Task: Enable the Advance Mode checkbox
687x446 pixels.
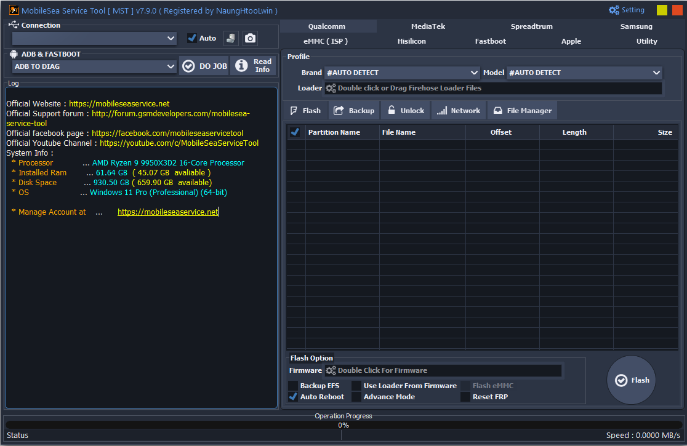Action: click(x=356, y=397)
